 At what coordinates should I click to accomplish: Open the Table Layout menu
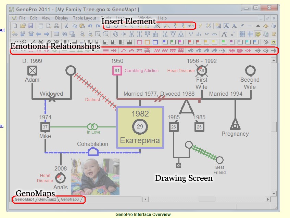pyautogui.click(x=85, y=18)
